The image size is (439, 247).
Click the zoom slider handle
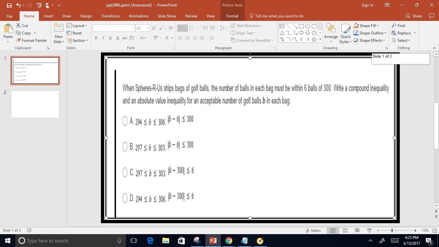pyautogui.click(x=392, y=231)
